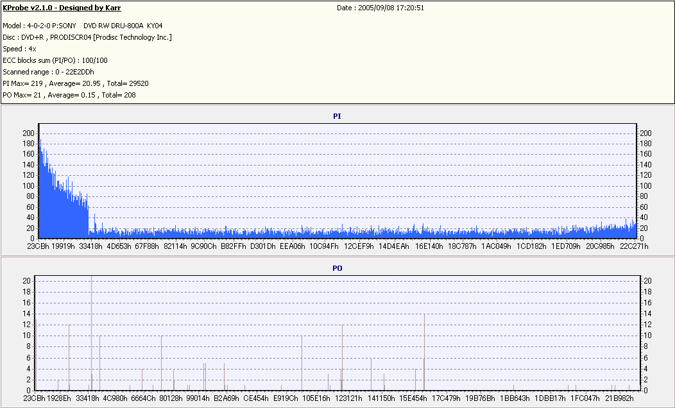Click the CE454h label on PO x-axis
Image resolution: width=675 pixels, height=408 pixels.
coord(255,398)
